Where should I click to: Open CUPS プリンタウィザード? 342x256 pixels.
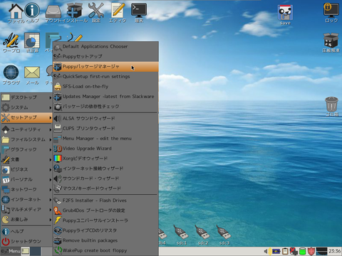click(105, 128)
